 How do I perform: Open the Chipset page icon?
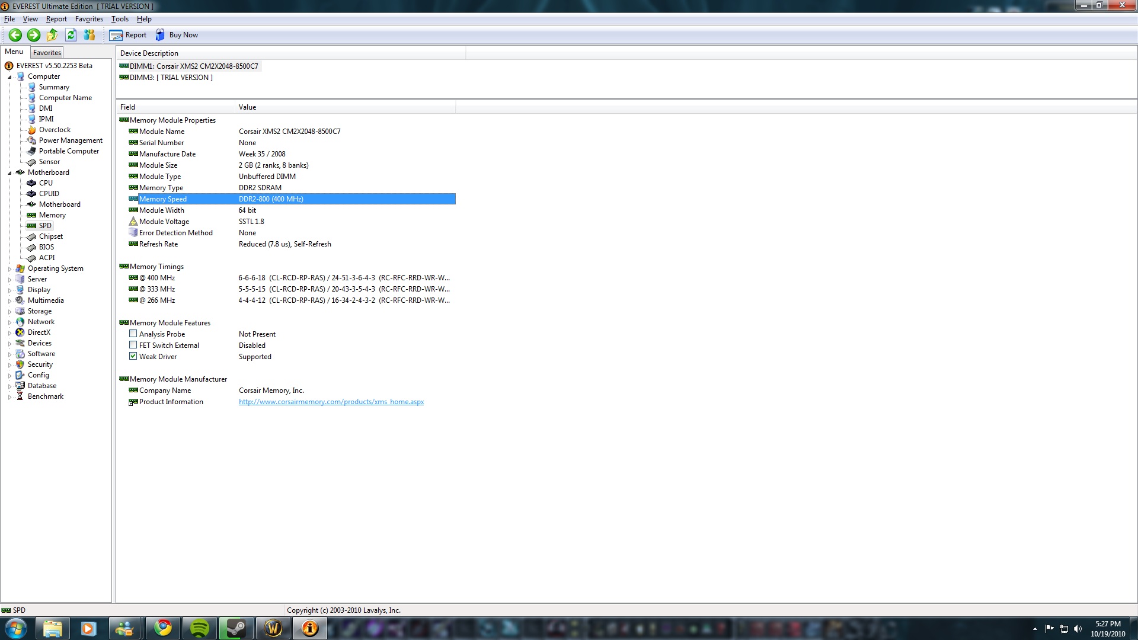pyautogui.click(x=32, y=236)
